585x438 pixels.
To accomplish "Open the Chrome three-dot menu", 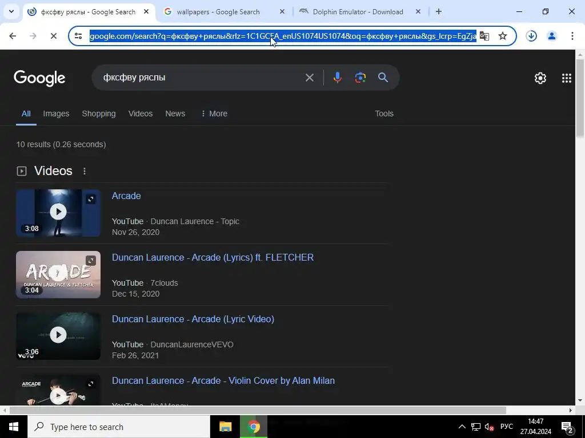I will pyautogui.click(x=572, y=36).
